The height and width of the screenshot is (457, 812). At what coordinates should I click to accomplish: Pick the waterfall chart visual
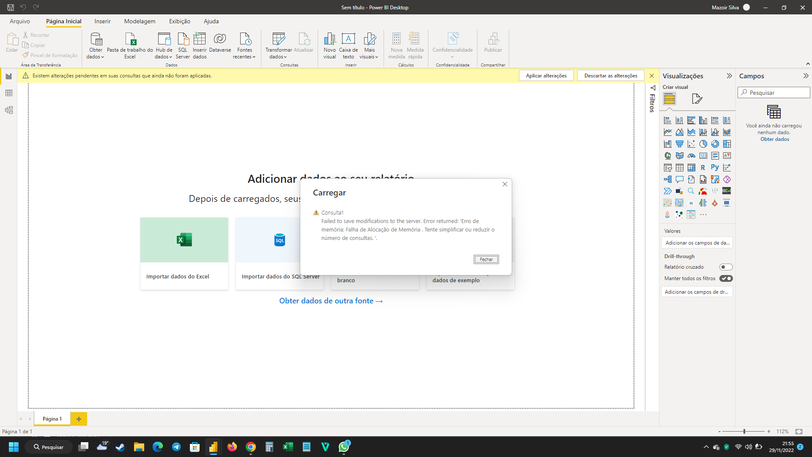(667, 144)
